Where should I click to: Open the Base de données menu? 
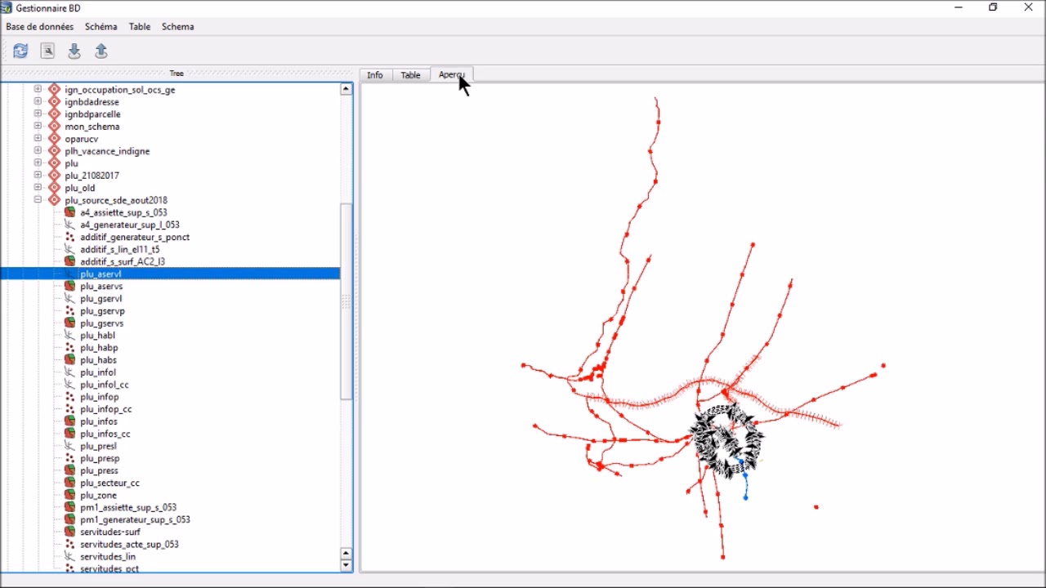point(40,26)
